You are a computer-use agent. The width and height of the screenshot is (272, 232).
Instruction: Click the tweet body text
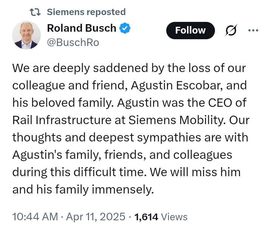click(x=131, y=129)
